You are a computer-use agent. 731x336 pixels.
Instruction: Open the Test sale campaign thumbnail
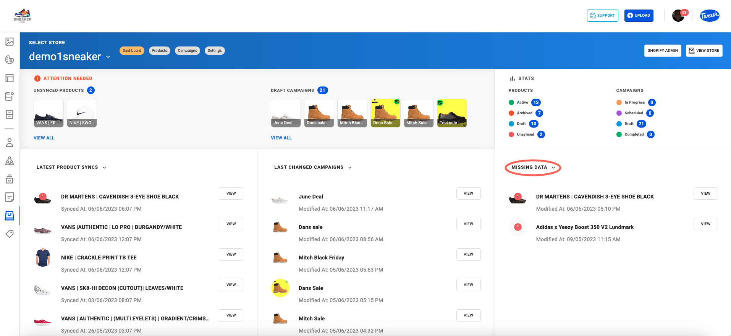(452, 113)
